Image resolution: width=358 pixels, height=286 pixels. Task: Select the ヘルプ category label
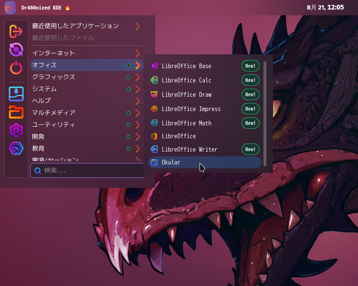pos(42,101)
